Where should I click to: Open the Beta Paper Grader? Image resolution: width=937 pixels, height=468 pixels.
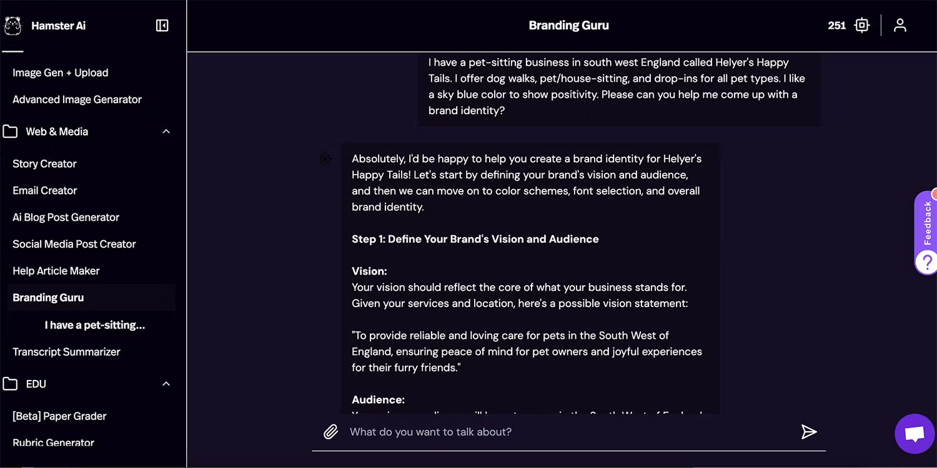point(59,416)
